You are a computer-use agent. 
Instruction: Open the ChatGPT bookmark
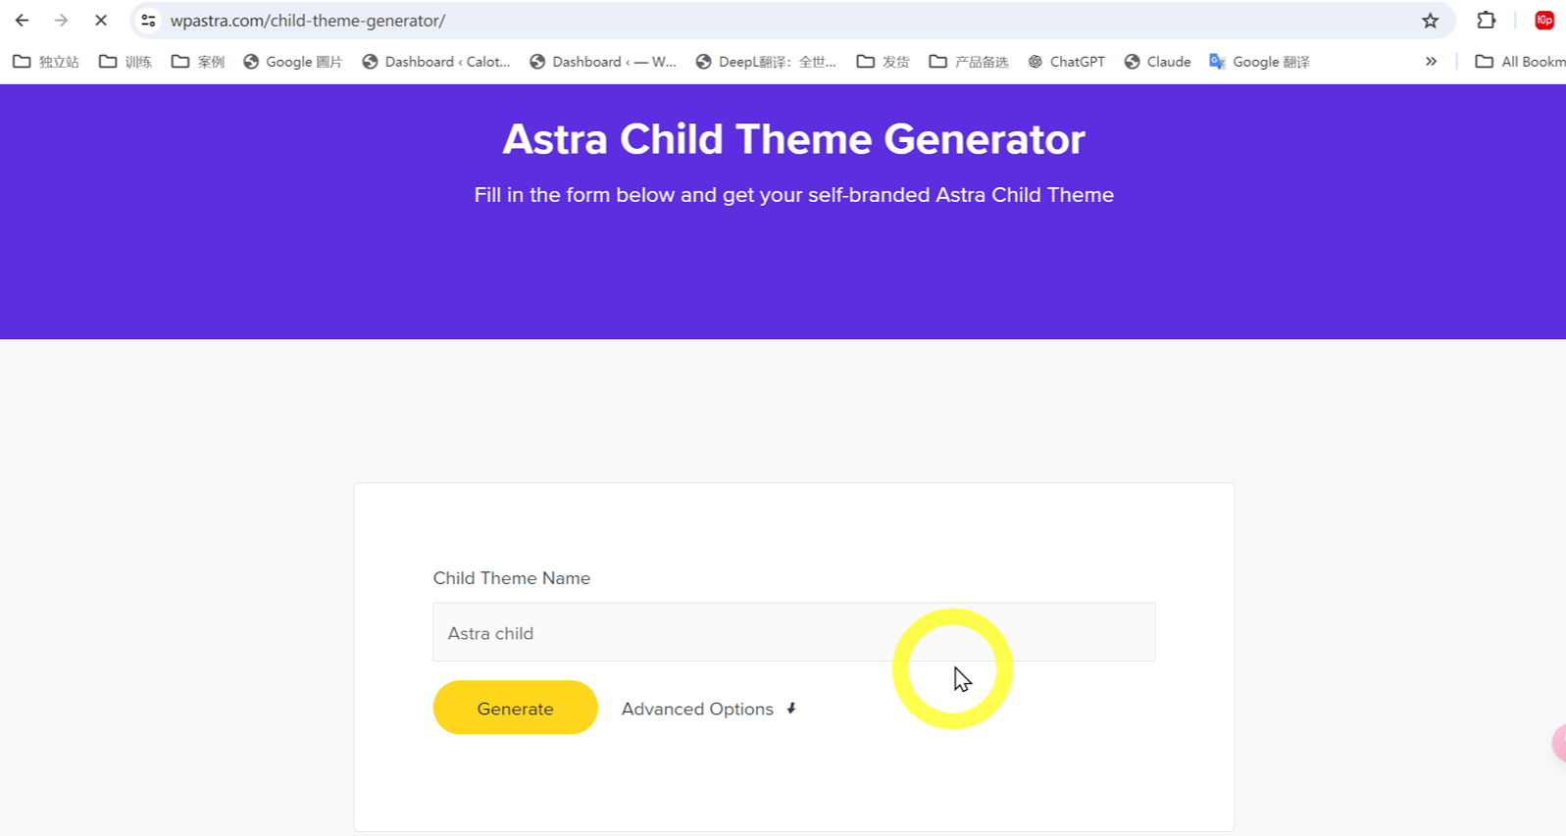point(1066,62)
